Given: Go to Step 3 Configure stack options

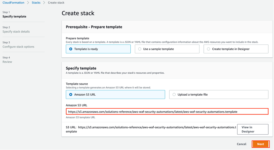Looking at the screenshot, I should coord(18,47).
